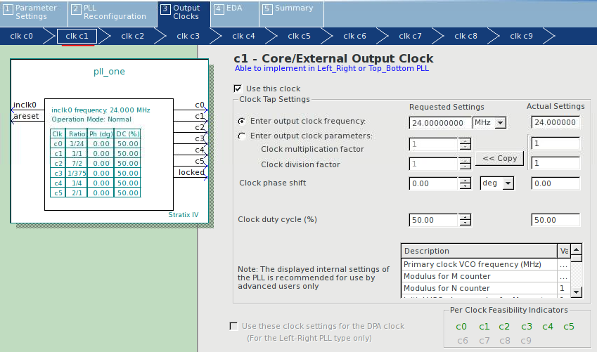This screenshot has width=597, height=352.
Task: Go to the EDA tab
Action: point(235,13)
